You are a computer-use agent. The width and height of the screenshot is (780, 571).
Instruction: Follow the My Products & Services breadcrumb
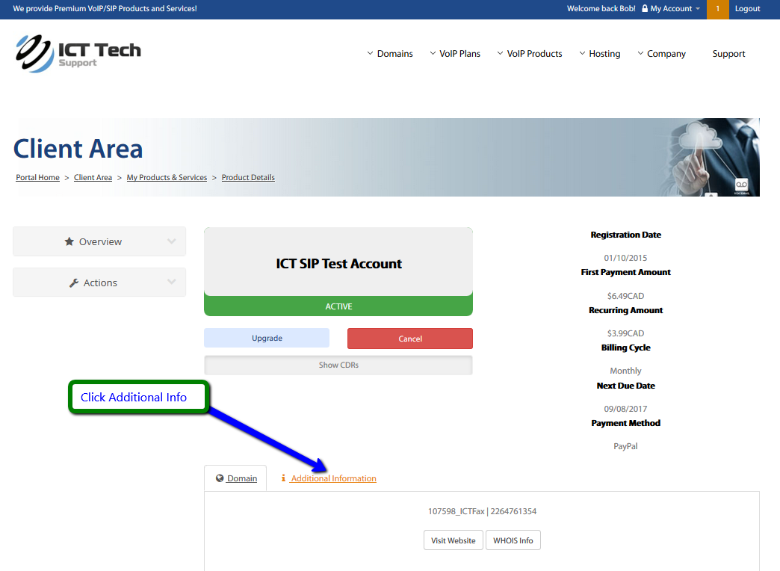167,178
